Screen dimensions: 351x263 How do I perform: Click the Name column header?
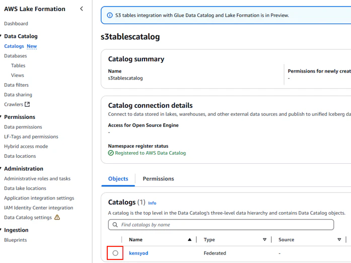(135, 239)
